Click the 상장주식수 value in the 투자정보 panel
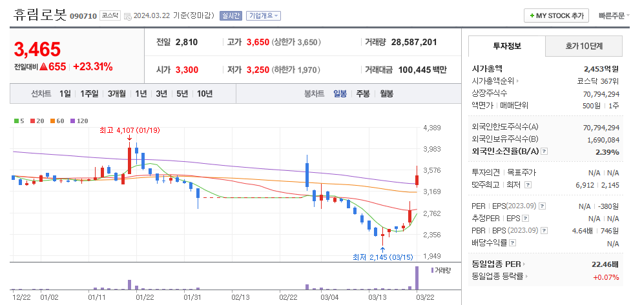Viewport: 642px width, 305px height. point(601,94)
